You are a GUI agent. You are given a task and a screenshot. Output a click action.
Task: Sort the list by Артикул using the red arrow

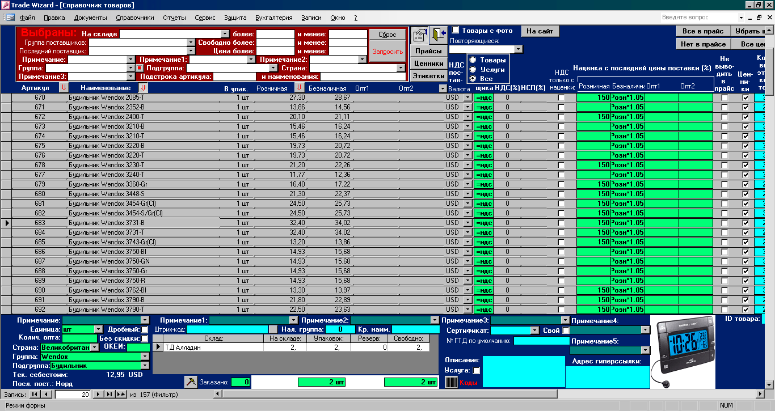pyautogui.click(x=63, y=88)
